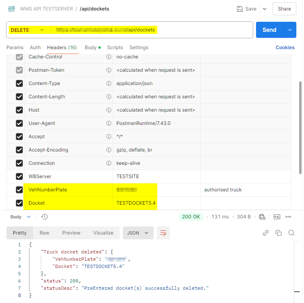The height and width of the screenshot is (303, 304).
Task: Open the response Body dropdown
Action: (21, 217)
